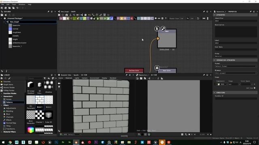Collapse the Attributes section in Properties
This screenshot has width=259, height=145.
coord(214,15)
